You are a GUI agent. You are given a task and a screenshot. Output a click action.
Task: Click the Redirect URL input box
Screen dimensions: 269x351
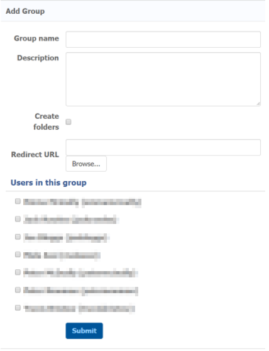165,149
